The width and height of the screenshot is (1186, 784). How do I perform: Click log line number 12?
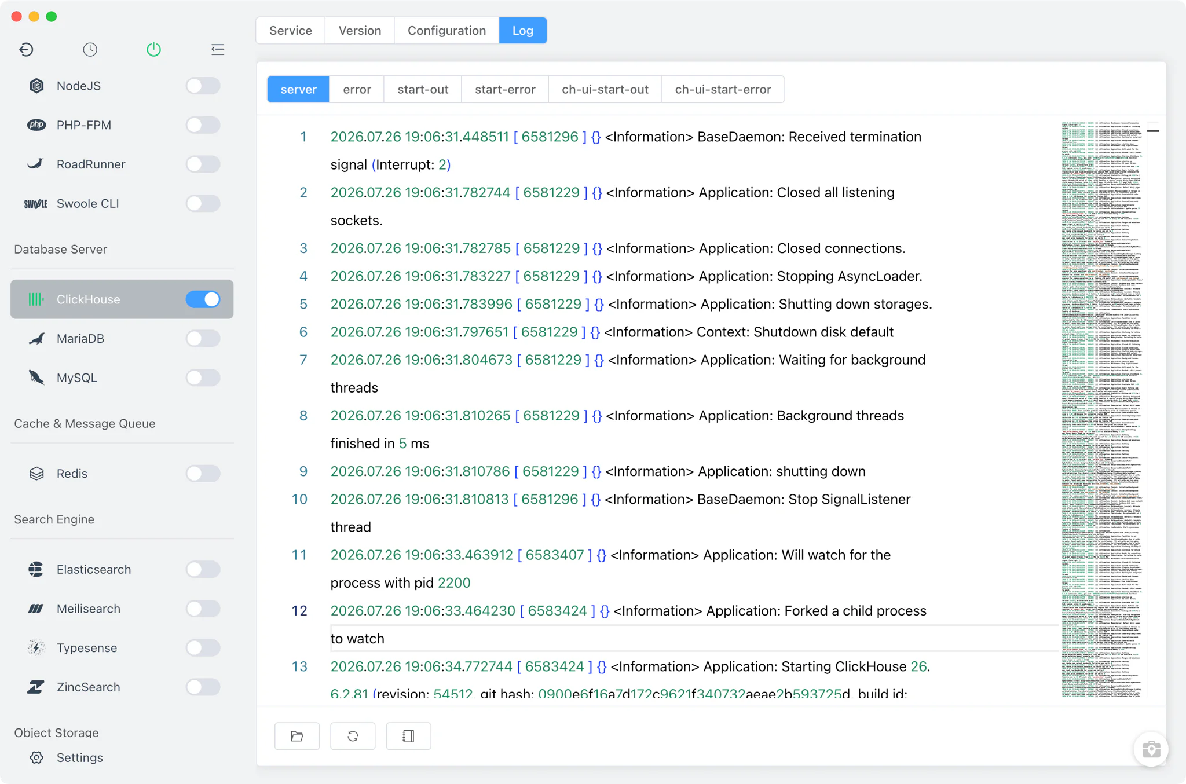coord(299,611)
